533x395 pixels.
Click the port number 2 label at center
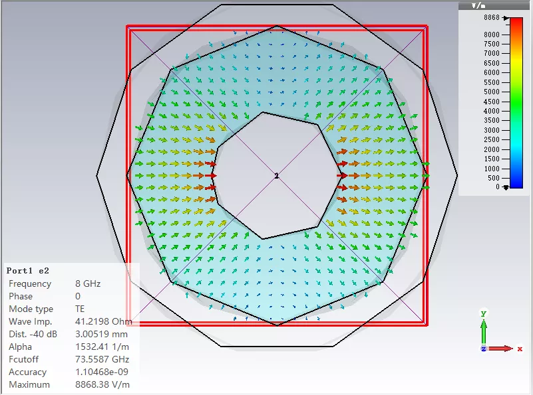[276, 176]
